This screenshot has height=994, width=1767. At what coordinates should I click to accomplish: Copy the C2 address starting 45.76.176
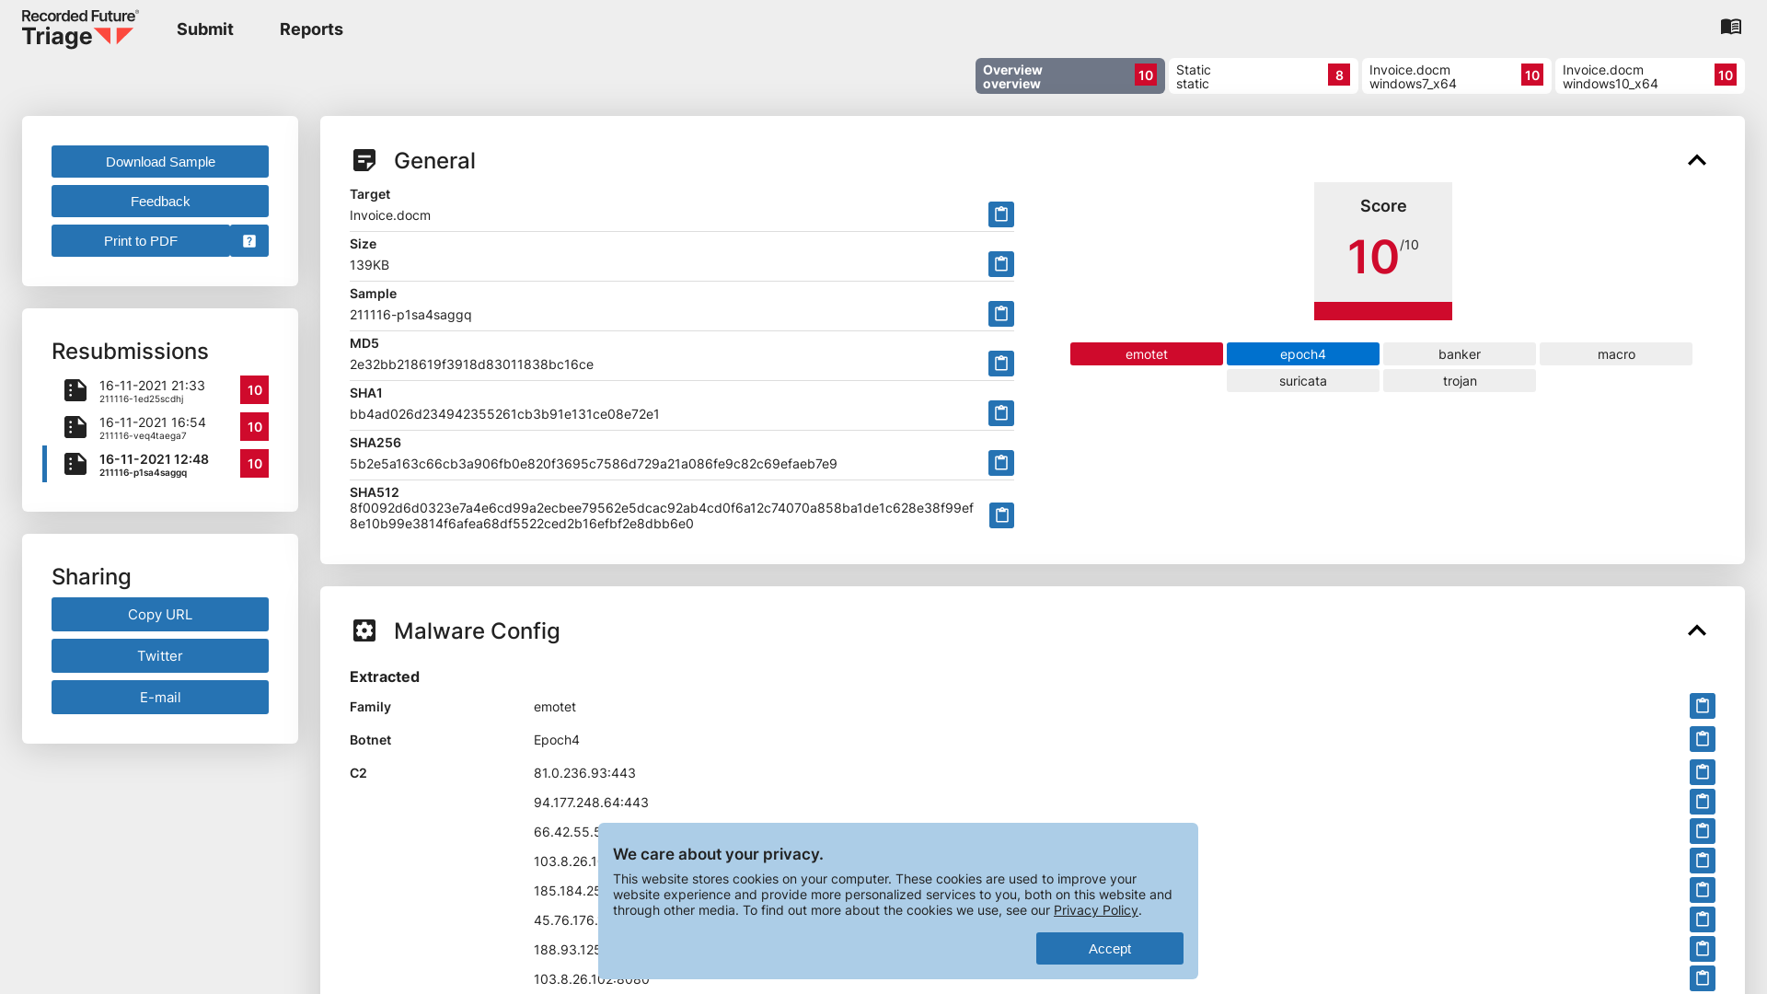1703,919
